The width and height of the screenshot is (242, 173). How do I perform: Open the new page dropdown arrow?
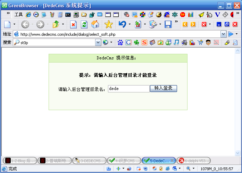(14, 24)
